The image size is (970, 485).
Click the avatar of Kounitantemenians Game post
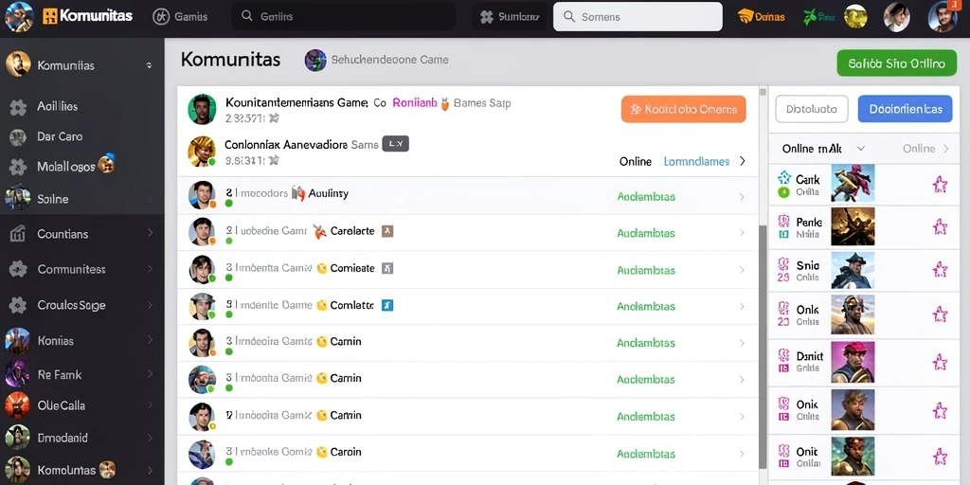(202, 110)
